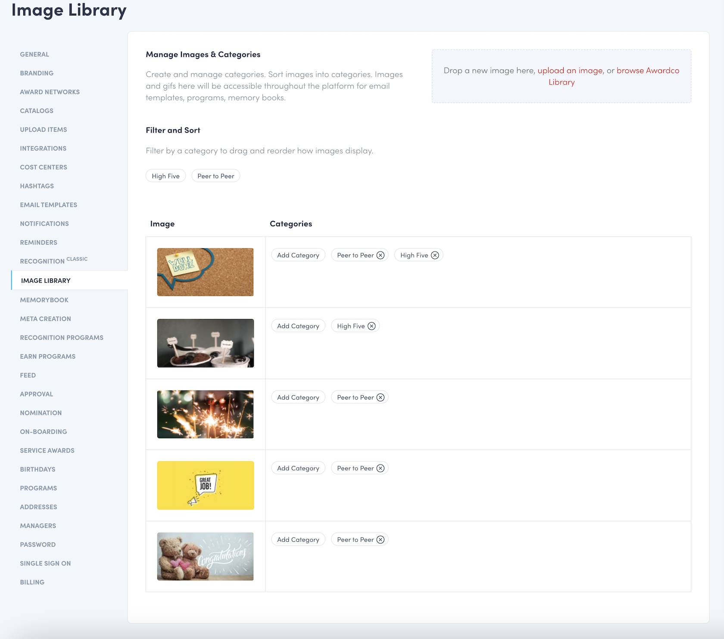Remove Peer to Peer from Great Job image
This screenshot has height=639, width=724.
coord(380,468)
